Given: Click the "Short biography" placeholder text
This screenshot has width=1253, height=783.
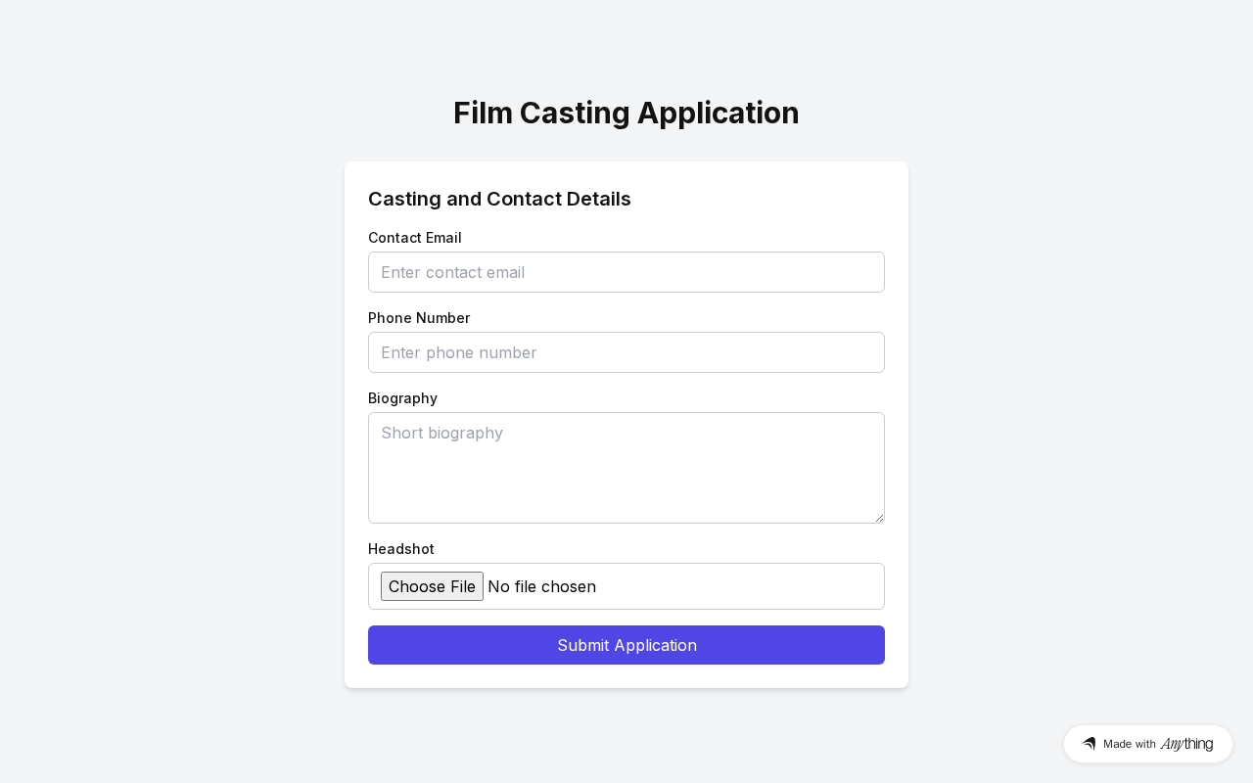Looking at the screenshot, I should point(442,433).
